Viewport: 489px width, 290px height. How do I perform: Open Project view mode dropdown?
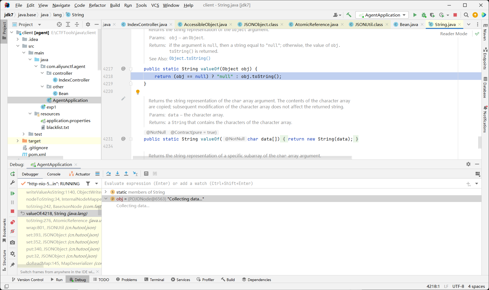point(40,25)
